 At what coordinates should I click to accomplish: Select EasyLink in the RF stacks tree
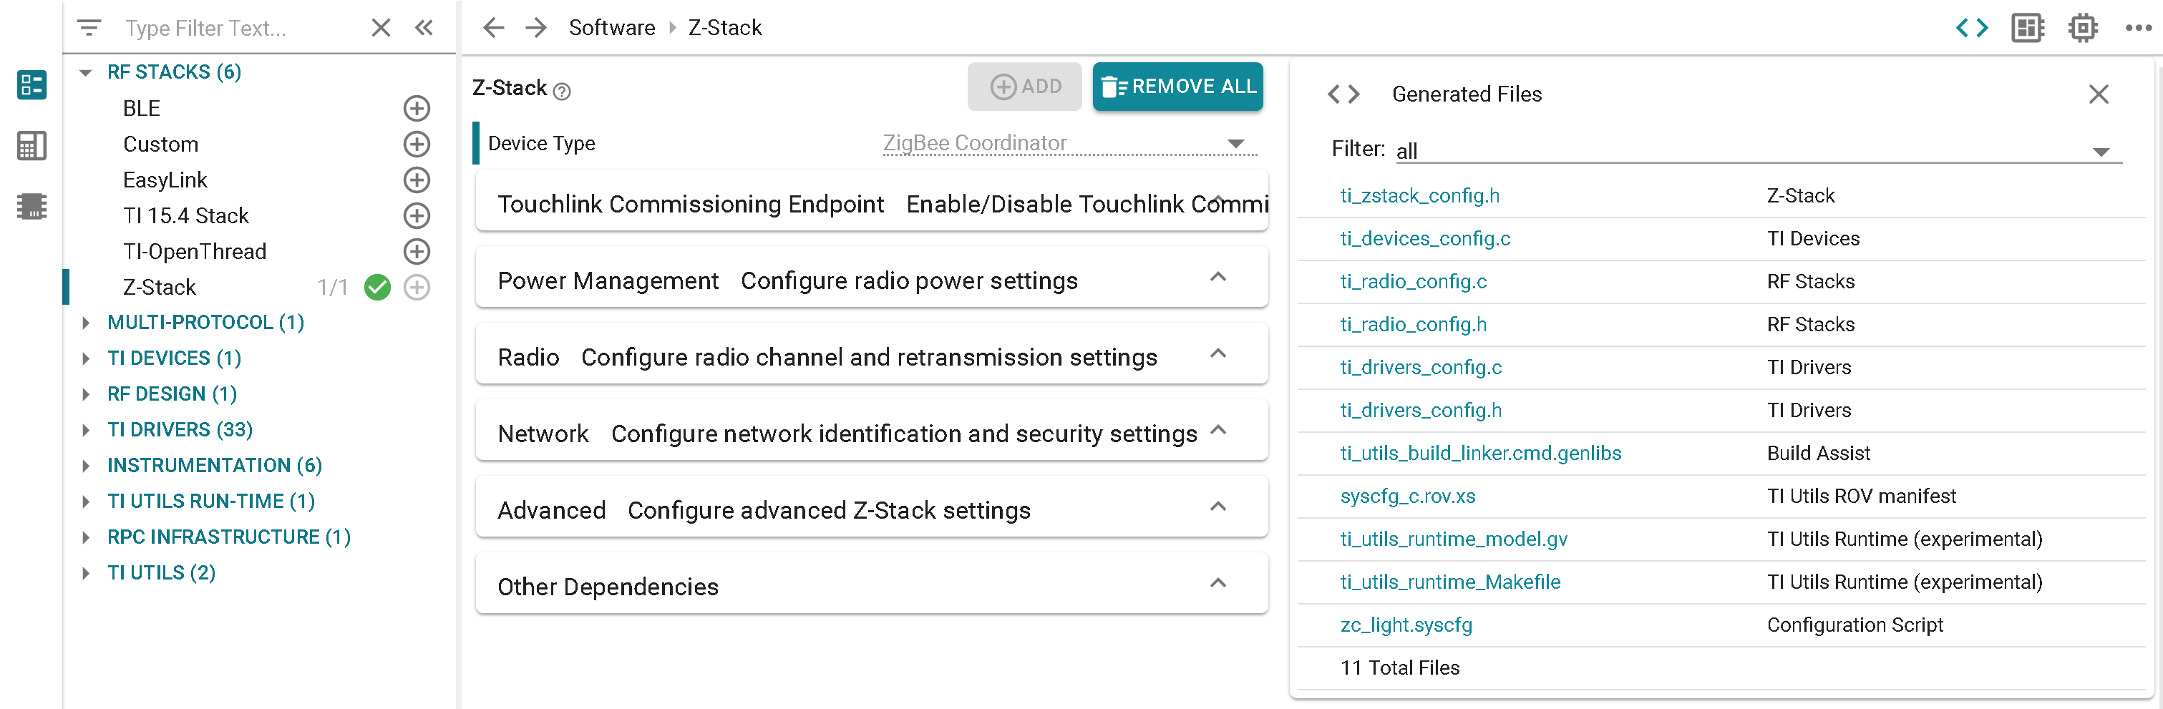tap(165, 180)
